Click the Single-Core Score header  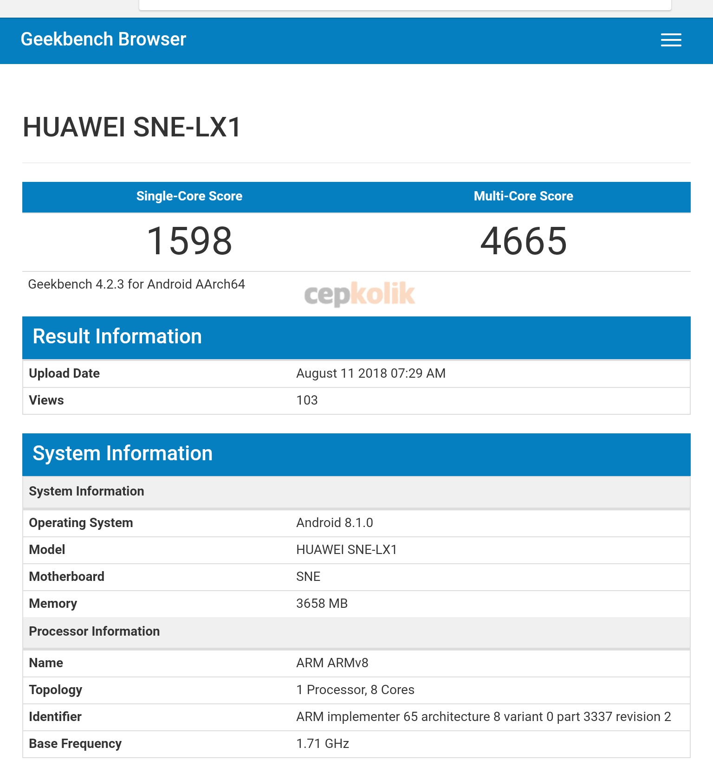tap(189, 196)
